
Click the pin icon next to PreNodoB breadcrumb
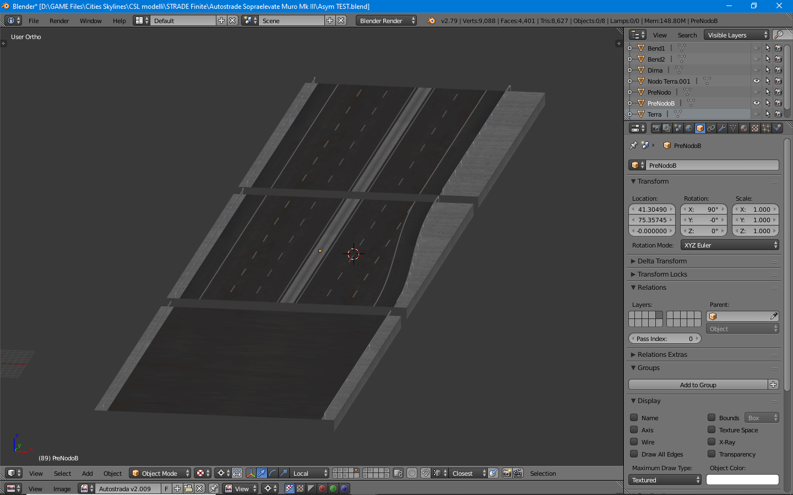pyautogui.click(x=633, y=146)
